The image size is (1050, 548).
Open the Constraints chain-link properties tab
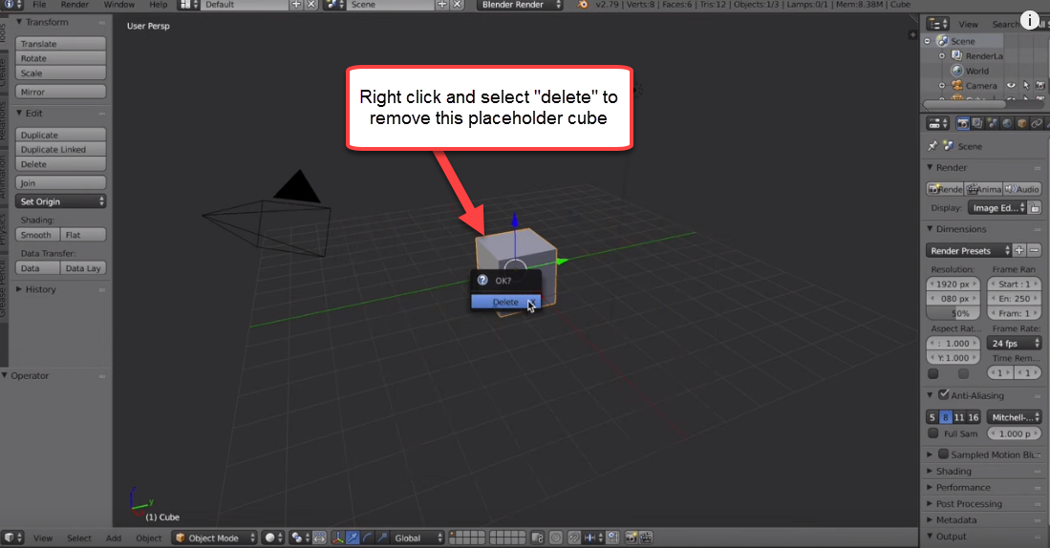click(x=1036, y=124)
